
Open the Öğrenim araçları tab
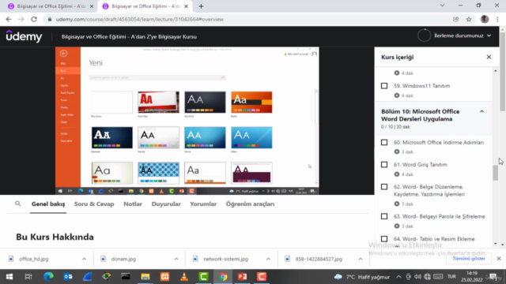point(250,204)
